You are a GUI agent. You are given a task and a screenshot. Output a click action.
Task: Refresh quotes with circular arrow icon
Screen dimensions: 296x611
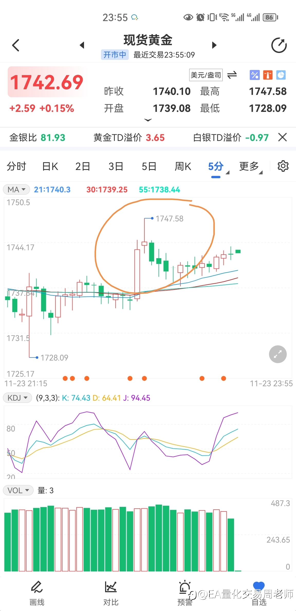click(279, 46)
